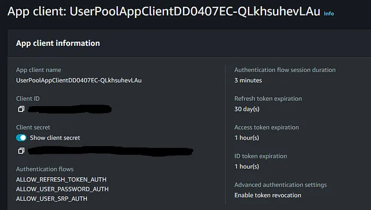This screenshot has height=210, width=371.
Task: Toggle the Show client secret switch
Action: click(21, 137)
